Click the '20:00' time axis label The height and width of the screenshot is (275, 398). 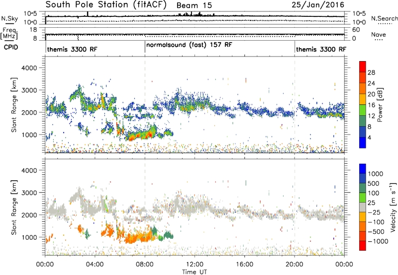click(x=295, y=265)
